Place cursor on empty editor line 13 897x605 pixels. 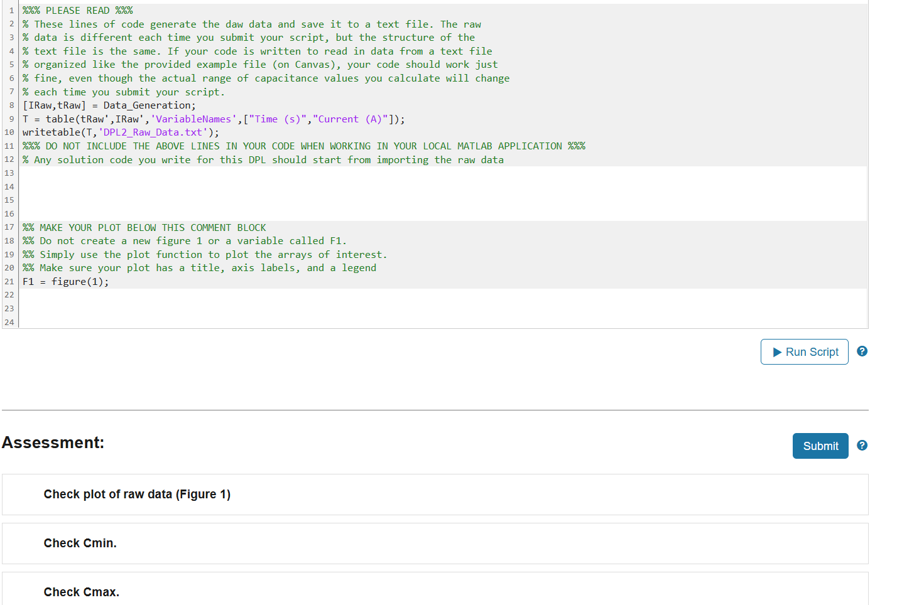[x=443, y=173]
